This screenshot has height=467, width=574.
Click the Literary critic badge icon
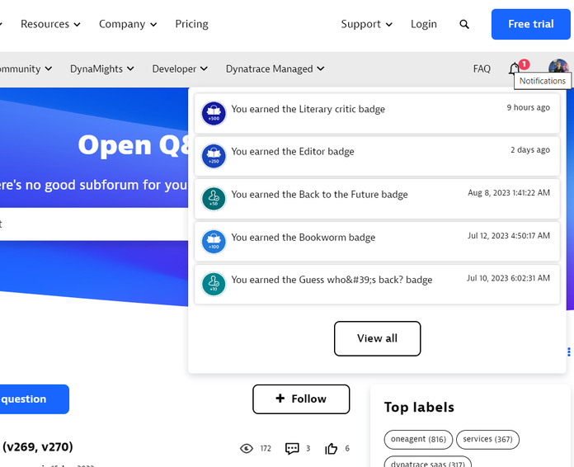[214, 113]
